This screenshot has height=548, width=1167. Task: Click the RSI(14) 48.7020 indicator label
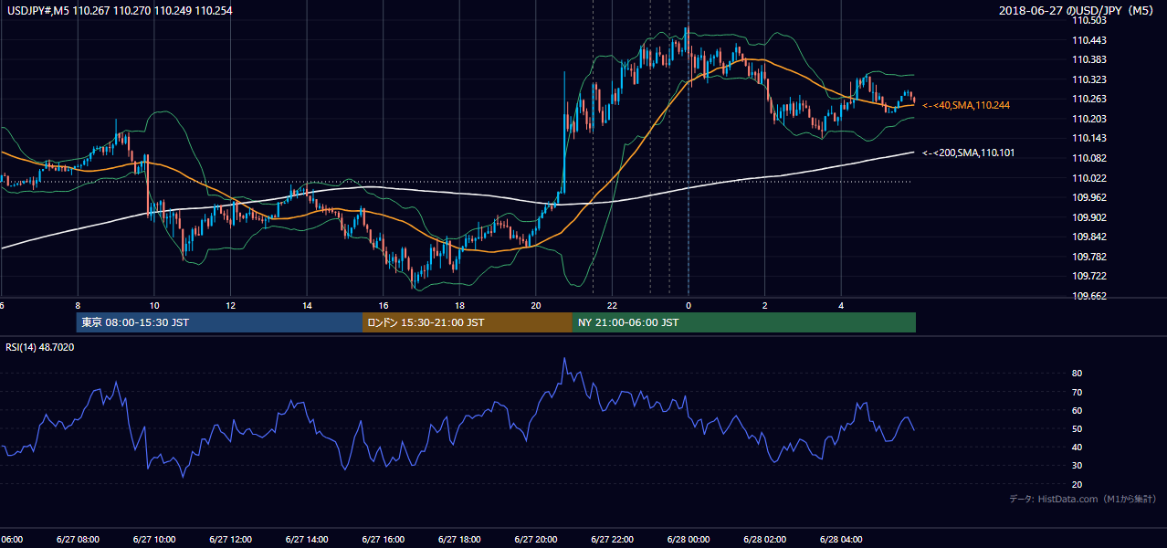coord(40,347)
